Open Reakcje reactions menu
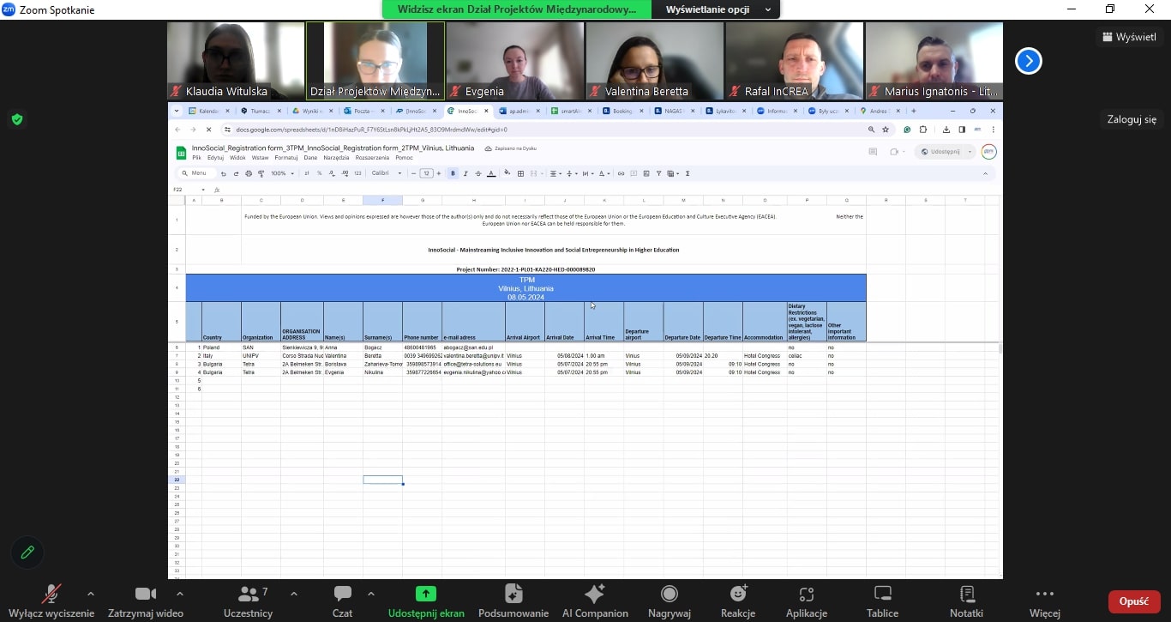Screen dimensions: 1171x622 738,601
